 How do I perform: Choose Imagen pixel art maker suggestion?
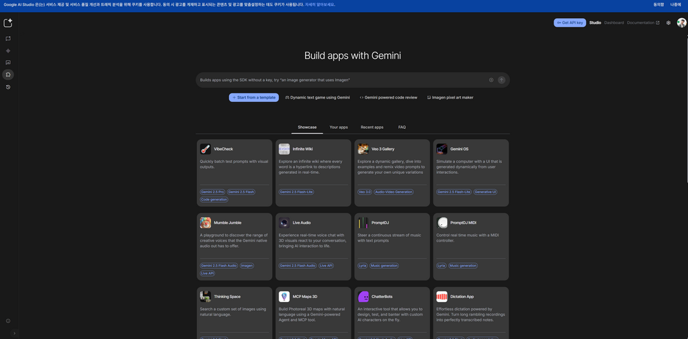pyautogui.click(x=450, y=97)
